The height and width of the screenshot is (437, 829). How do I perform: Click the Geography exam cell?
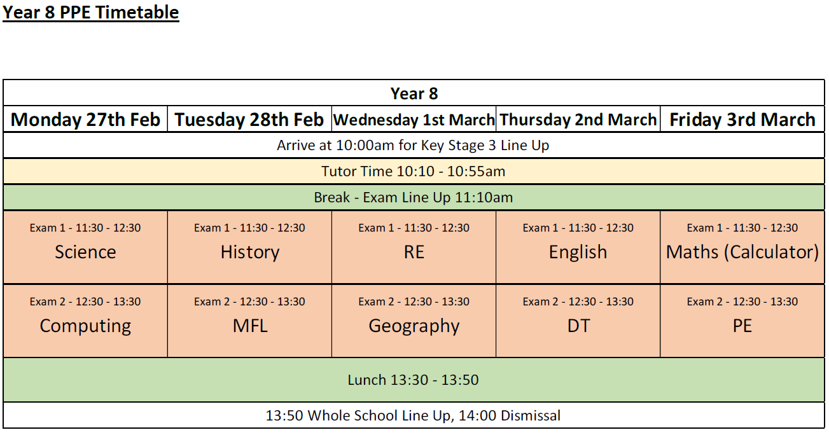(414, 321)
